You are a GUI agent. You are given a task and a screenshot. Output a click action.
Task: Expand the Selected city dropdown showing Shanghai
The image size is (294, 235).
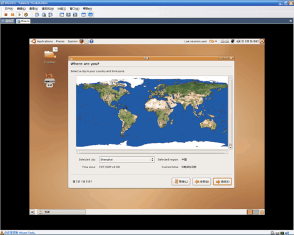pyautogui.click(x=127, y=159)
